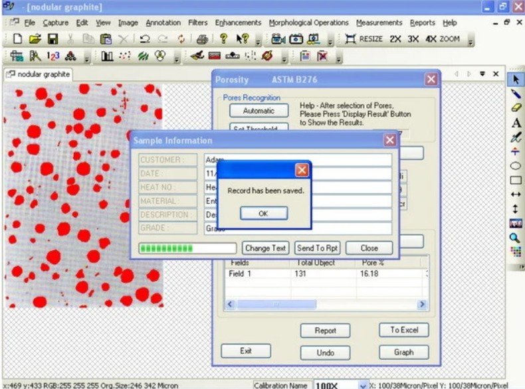The image size is (525, 389).
Task: Select the 4X ZOOM option
Action: (443, 39)
